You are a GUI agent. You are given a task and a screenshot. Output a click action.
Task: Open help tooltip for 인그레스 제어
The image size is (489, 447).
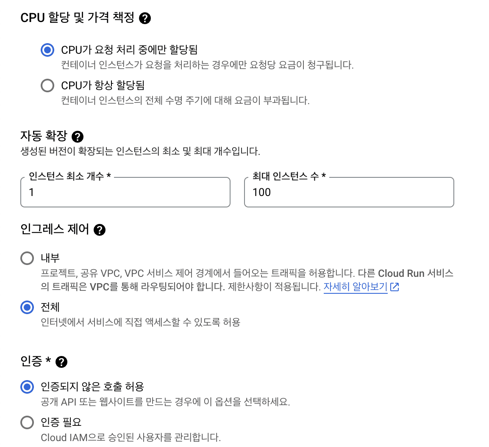click(x=100, y=230)
